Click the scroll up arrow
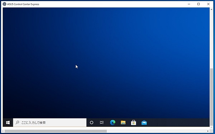This screenshot has width=215, height=134. [x=211, y=9]
